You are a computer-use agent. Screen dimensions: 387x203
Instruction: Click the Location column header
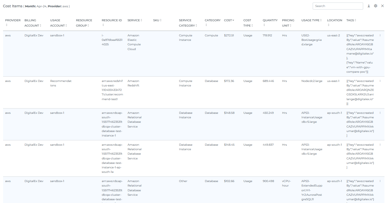pos(334,20)
